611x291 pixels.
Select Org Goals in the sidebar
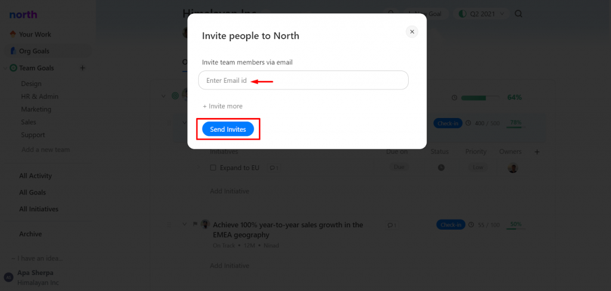pos(34,51)
